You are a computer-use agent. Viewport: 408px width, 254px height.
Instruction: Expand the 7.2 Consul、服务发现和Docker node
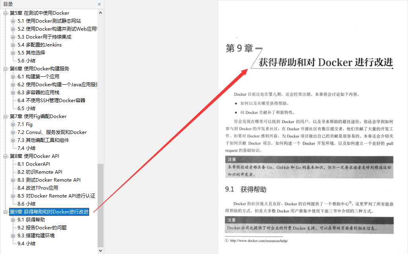(x=13, y=132)
